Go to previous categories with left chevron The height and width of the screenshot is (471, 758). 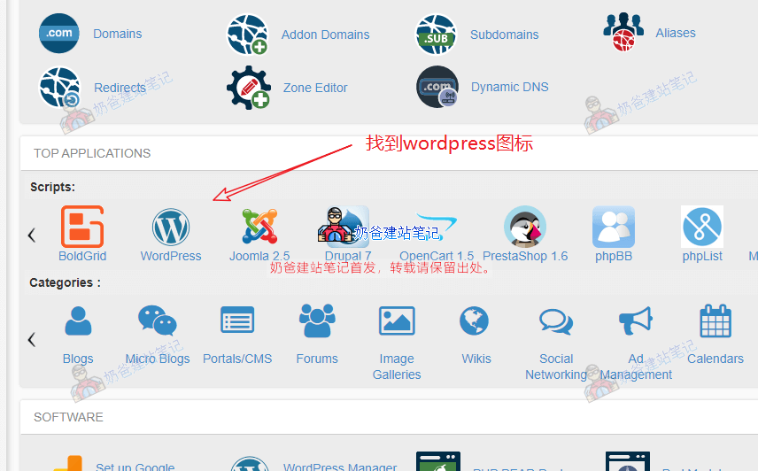pyautogui.click(x=32, y=340)
